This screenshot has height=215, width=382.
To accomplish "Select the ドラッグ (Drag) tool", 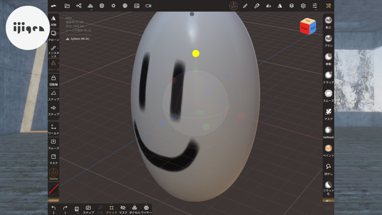I will coord(329,77).
